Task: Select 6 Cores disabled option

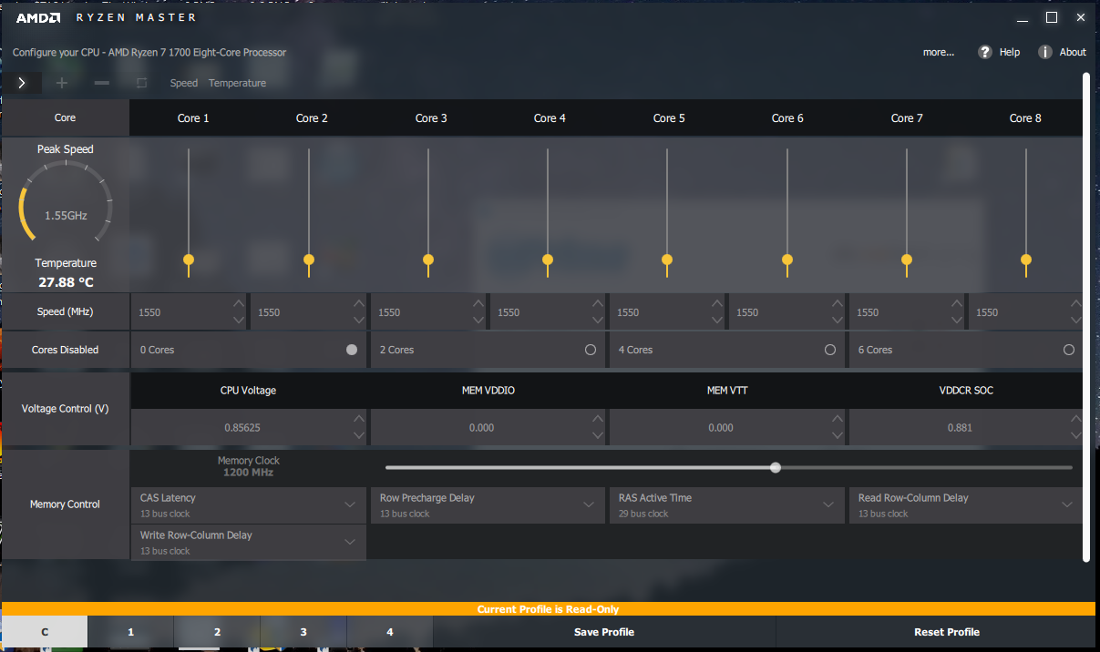Action: pyautogui.click(x=1069, y=350)
